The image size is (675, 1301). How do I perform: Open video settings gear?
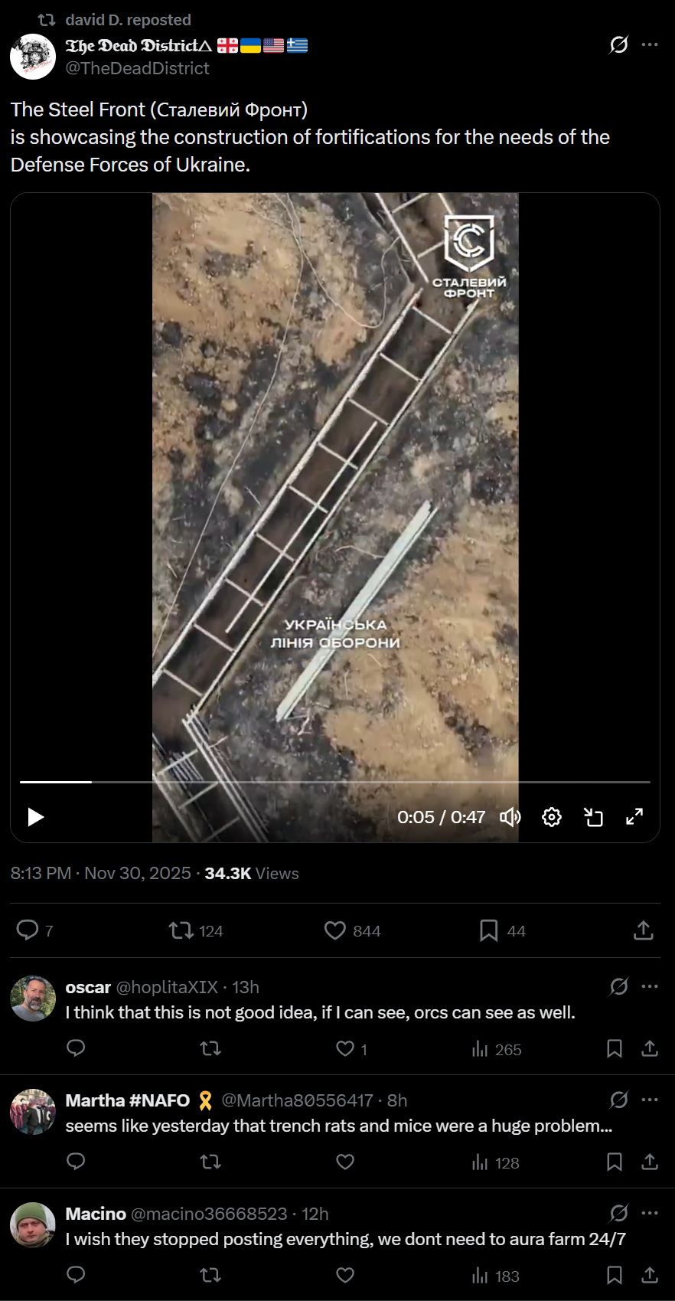tap(552, 817)
